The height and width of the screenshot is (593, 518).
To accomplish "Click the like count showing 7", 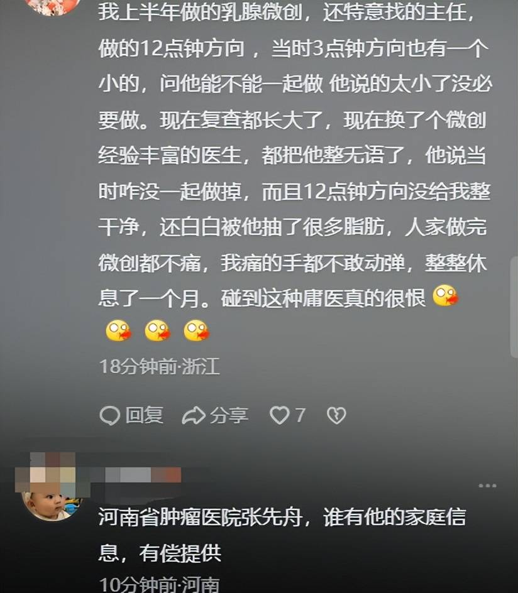I will click(300, 415).
